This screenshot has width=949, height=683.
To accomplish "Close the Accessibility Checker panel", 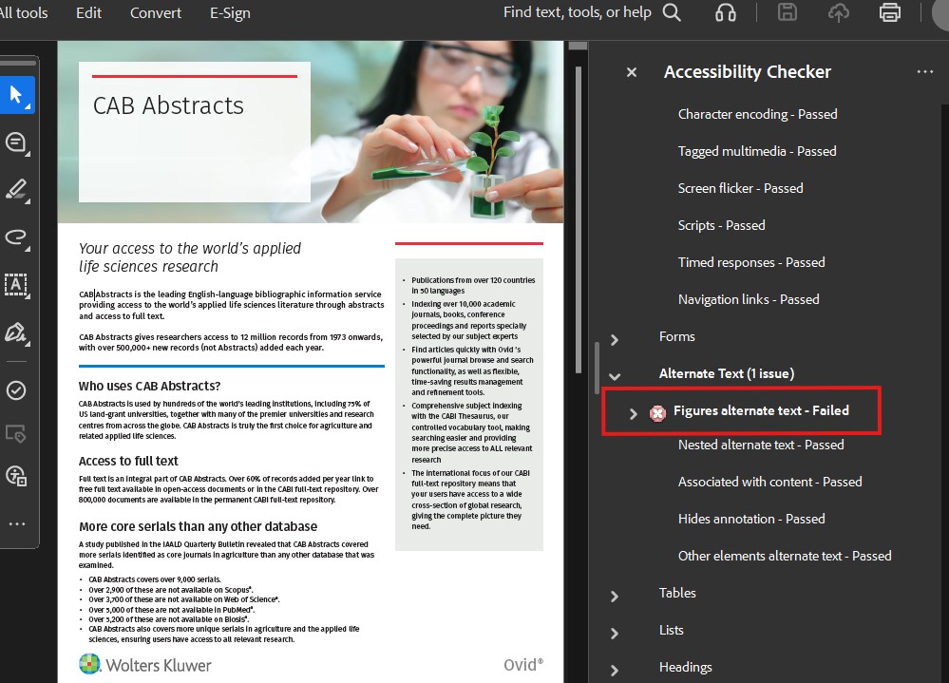I will (x=632, y=72).
